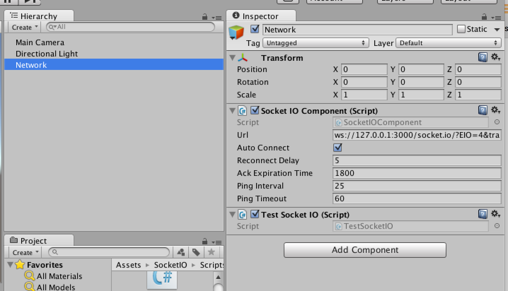Collapse the Transform component disclosure triangle
The height and width of the screenshot is (291, 508).
point(232,58)
